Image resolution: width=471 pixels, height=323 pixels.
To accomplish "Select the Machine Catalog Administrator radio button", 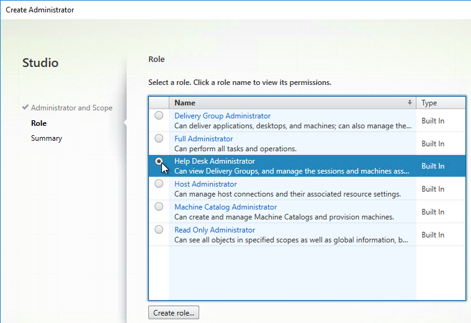I will point(159,206).
